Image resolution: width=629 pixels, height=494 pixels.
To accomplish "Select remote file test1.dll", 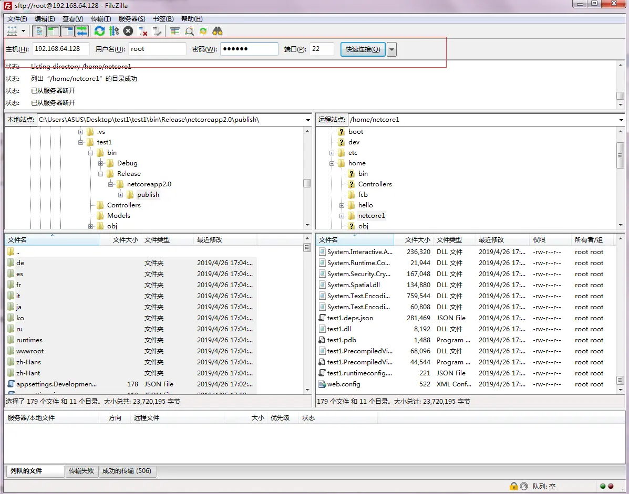I will (x=339, y=329).
